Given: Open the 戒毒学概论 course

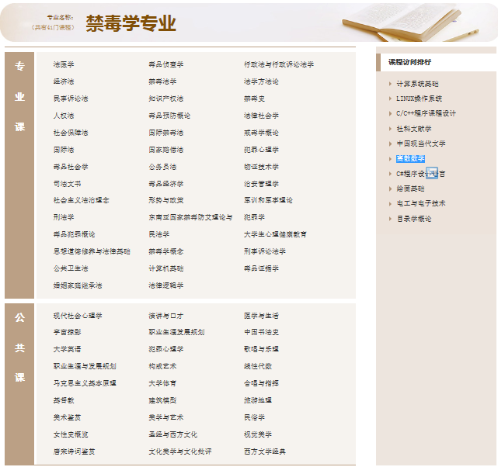Looking at the screenshot, I should tap(261, 133).
